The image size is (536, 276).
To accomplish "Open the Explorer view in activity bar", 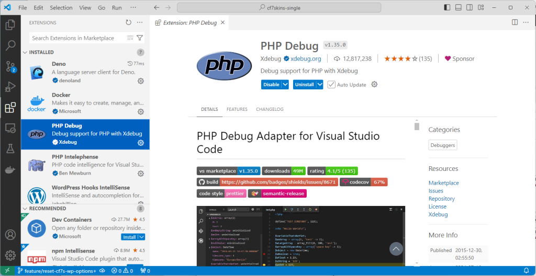I will point(10,24).
